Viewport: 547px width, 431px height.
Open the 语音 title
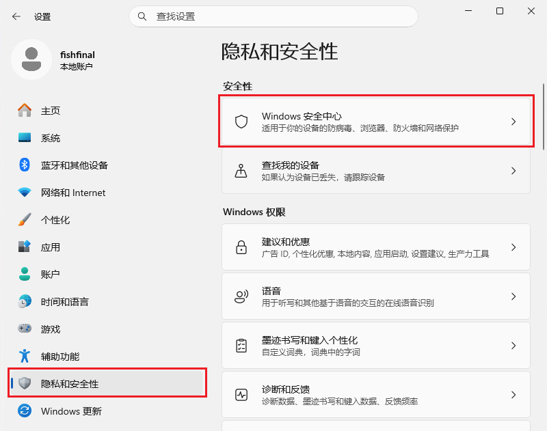[x=271, y=291]
